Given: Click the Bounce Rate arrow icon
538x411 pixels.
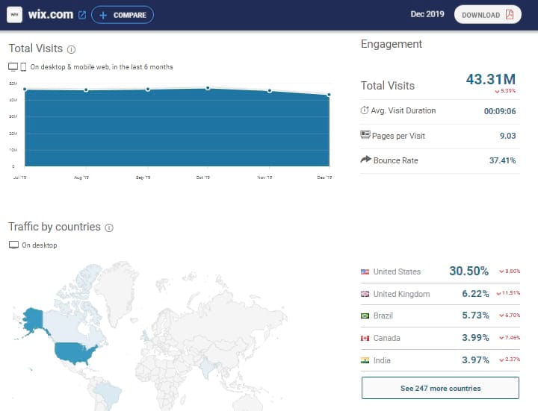Looking at the screenshot, I should point(365,160).
